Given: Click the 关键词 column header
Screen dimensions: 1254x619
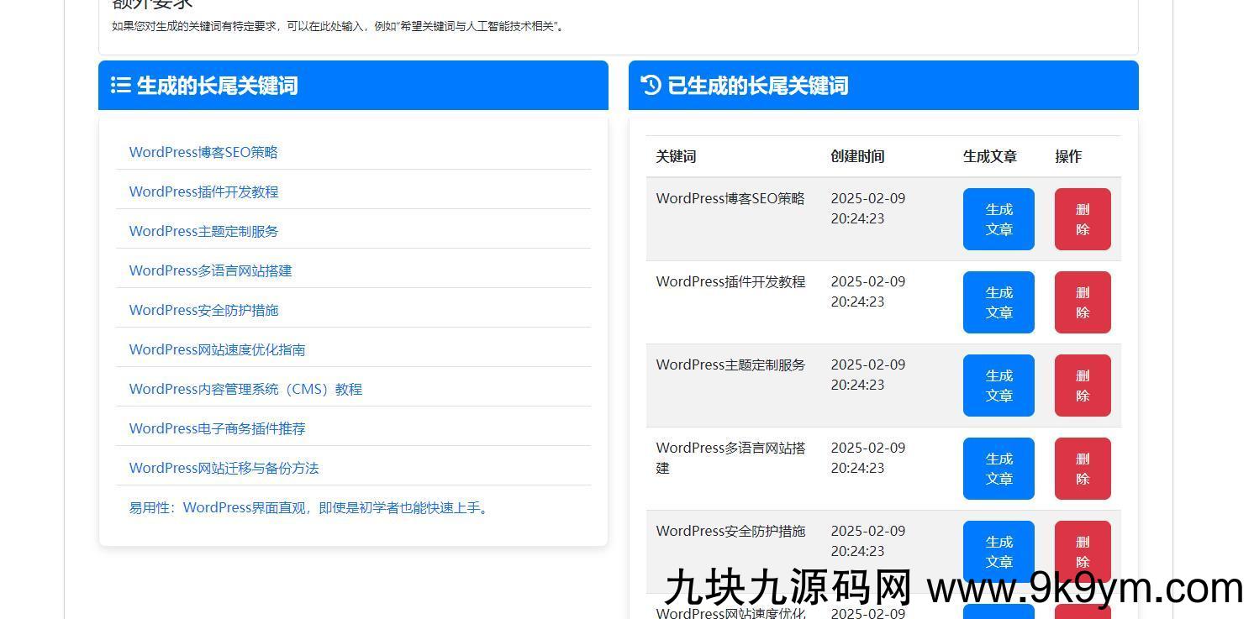Looking at the screenshot, I should pos(676,156).
